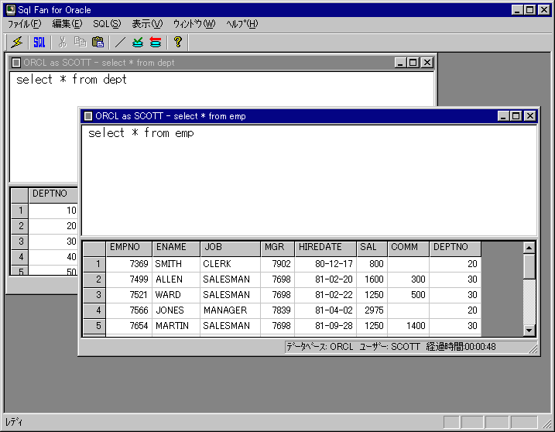Minimize the emp query window
Image resolution: width=555 pixels, height=432 pixels.
coord(502,116)
